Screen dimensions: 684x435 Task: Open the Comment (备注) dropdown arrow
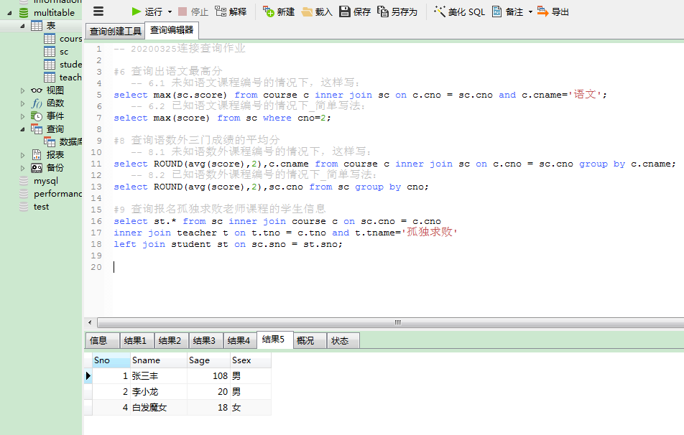coord(530,12)
